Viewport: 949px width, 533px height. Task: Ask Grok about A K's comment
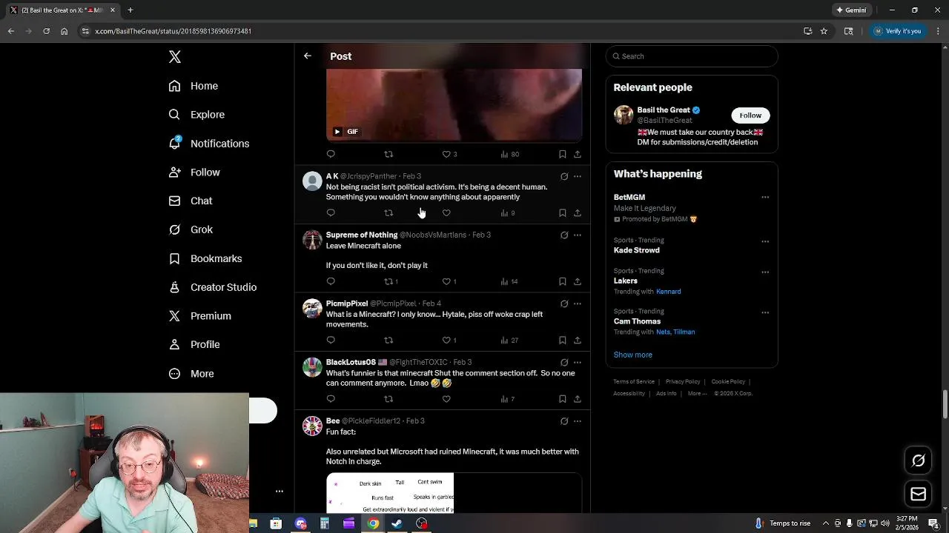564,176
